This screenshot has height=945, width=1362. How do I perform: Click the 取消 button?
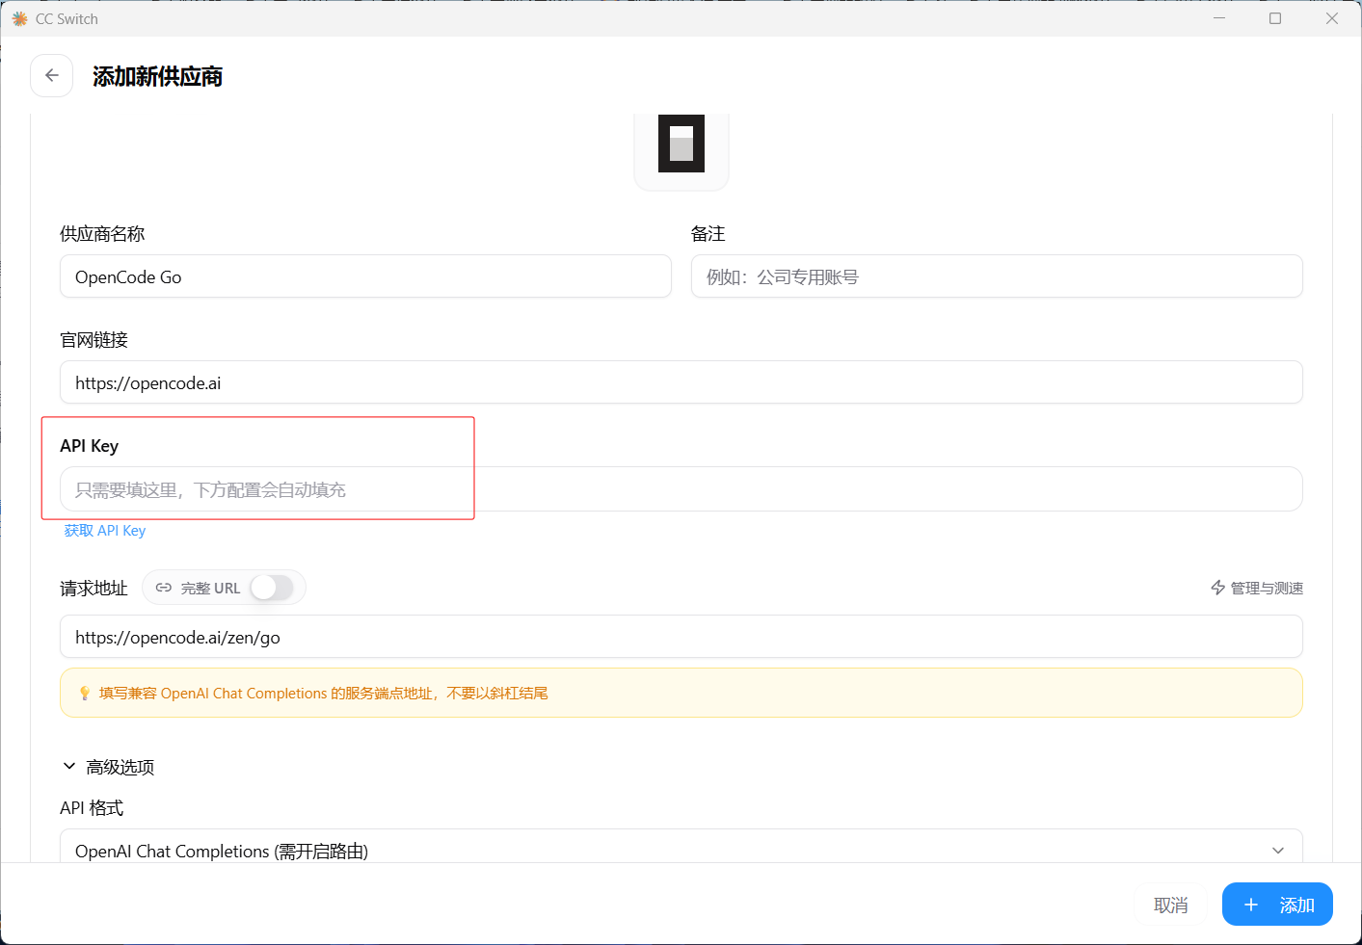coord(1170,905)
